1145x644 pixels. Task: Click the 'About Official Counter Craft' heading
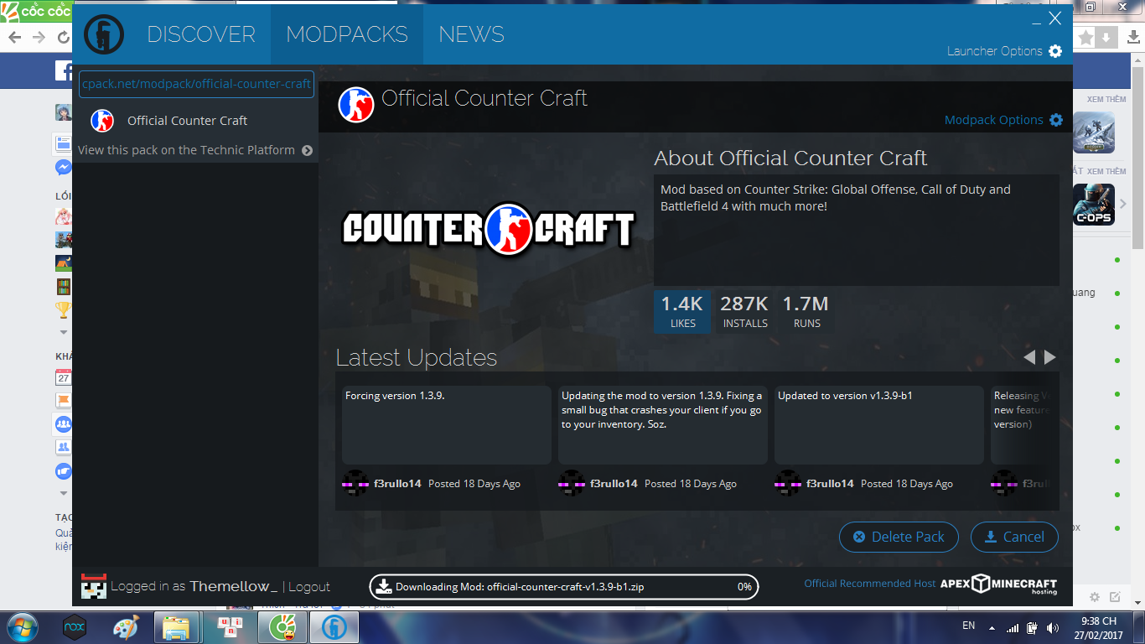(x=790, y=158)
